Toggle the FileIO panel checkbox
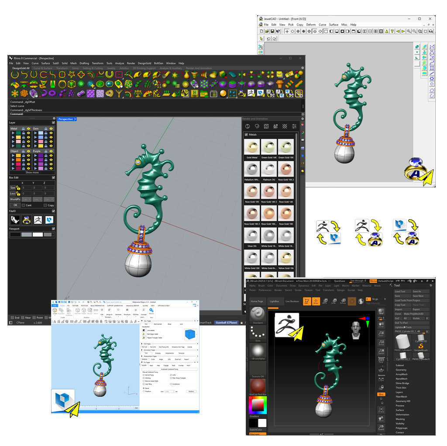 tap(53, 211)
